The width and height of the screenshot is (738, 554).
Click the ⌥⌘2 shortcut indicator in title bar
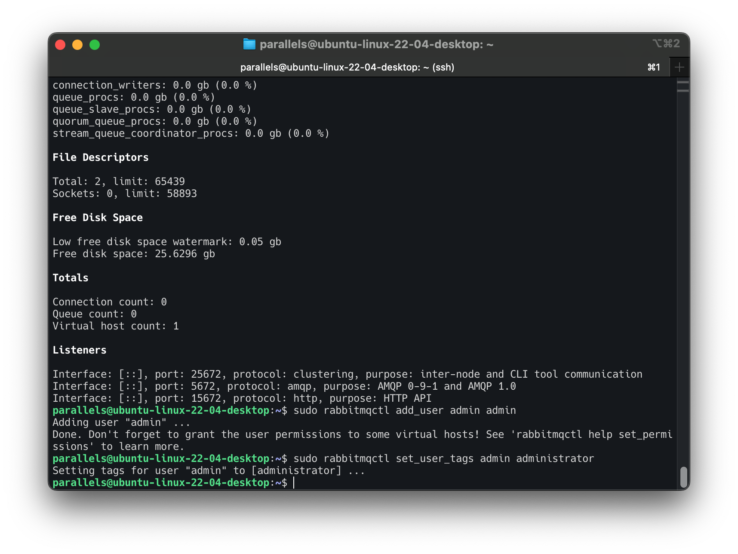point(665,43)
